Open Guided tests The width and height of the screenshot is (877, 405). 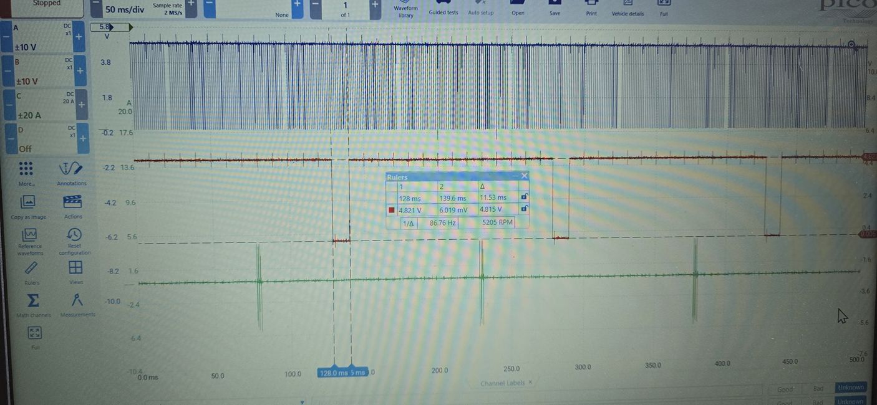click(443, 9)
